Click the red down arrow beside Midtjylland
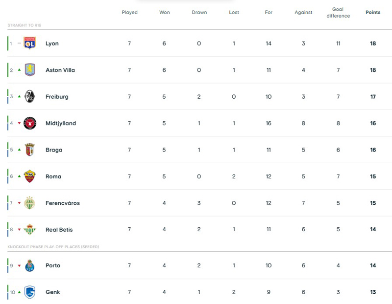The height and width of the screenshot is (304, 392). [x=19, y=123]
